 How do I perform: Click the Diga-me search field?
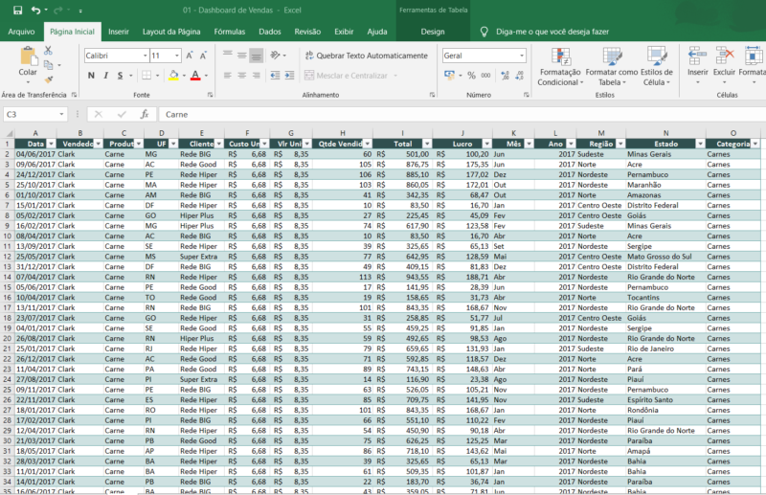pyautogui.click(x=552, y=32)
